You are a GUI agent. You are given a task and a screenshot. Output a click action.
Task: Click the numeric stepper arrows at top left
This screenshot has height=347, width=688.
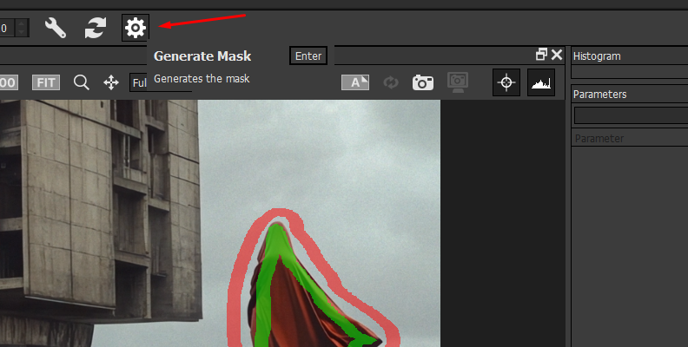22,28
